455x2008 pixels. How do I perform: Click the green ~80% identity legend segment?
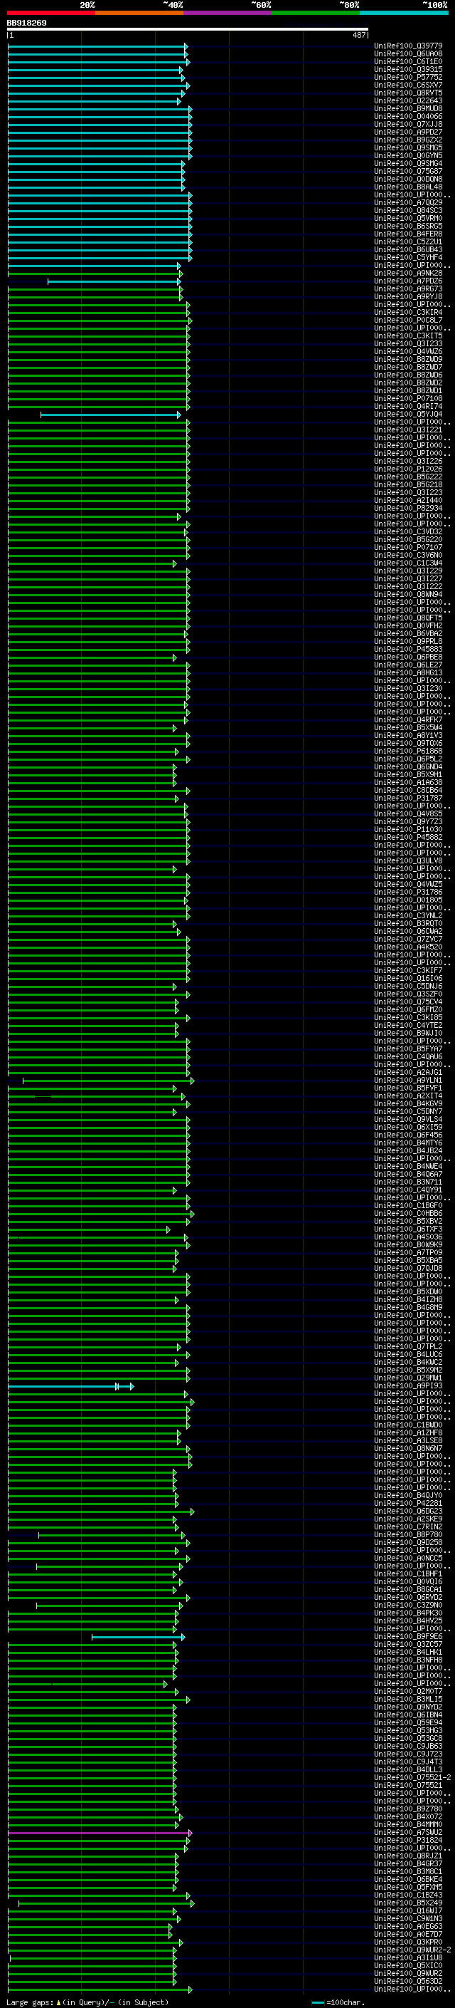point(315,13)
